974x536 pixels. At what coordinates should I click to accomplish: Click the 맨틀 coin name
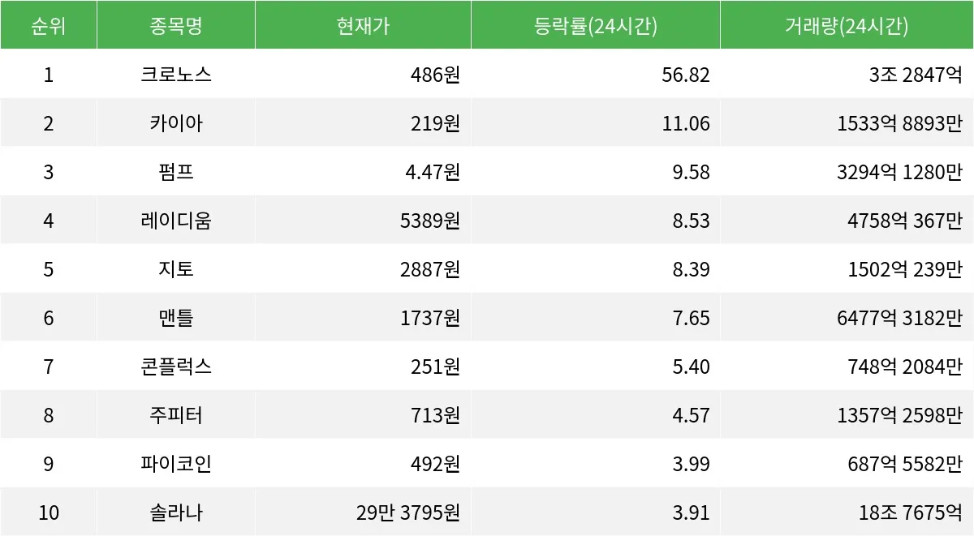[x=176, y=318]
